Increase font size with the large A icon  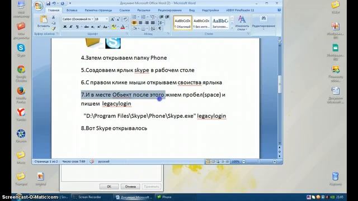(112, 20)
